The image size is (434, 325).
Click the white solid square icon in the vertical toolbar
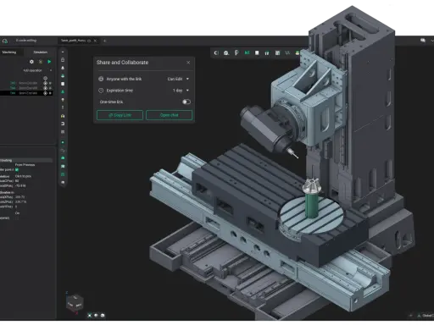tap(63, 84)
